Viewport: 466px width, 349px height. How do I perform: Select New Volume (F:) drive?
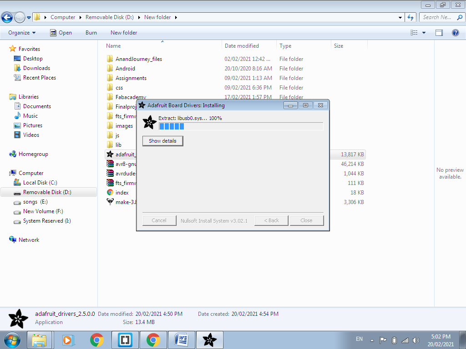(43, 211)
